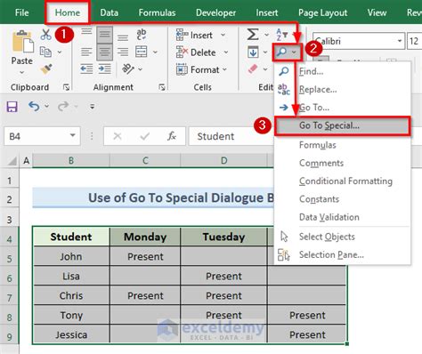Choose Go To... in the dropdown menu
This screenshot has height=354, width=422.
pos(343,108)
